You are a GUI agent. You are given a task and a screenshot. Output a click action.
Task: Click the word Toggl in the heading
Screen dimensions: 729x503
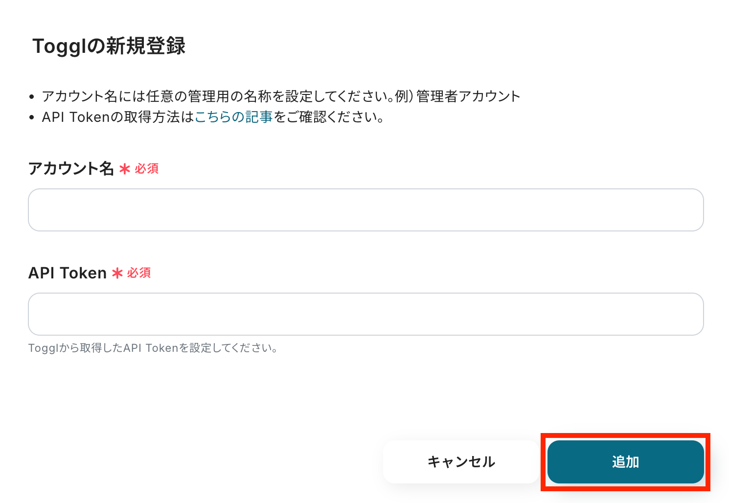pos(61,46)
